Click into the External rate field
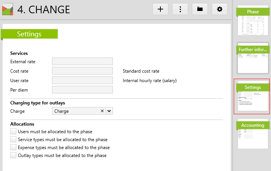The width and height of the screenshot is (271, 171). click(82, 61)
